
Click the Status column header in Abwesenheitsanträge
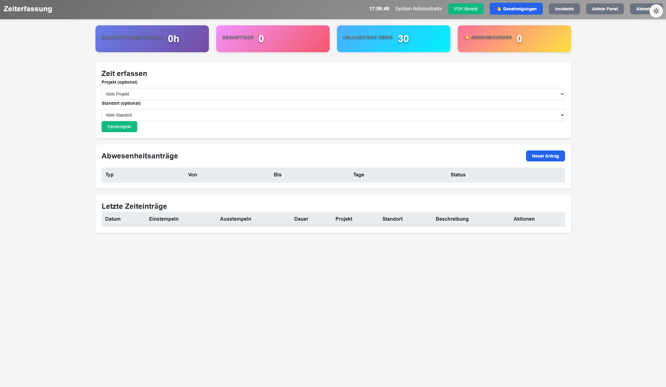458,175
